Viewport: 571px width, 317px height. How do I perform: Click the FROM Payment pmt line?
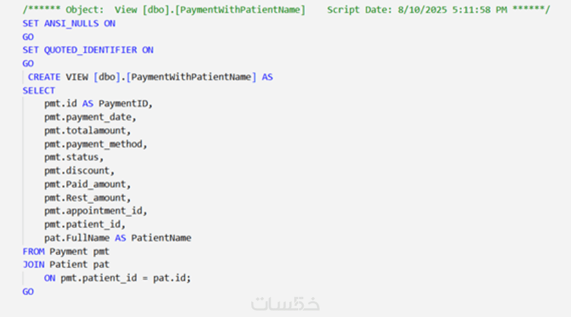coord(66,252)
